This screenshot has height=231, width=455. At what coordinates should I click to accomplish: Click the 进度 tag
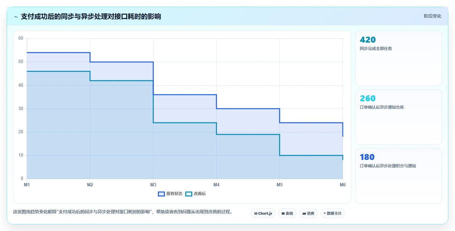click(308, 213)
